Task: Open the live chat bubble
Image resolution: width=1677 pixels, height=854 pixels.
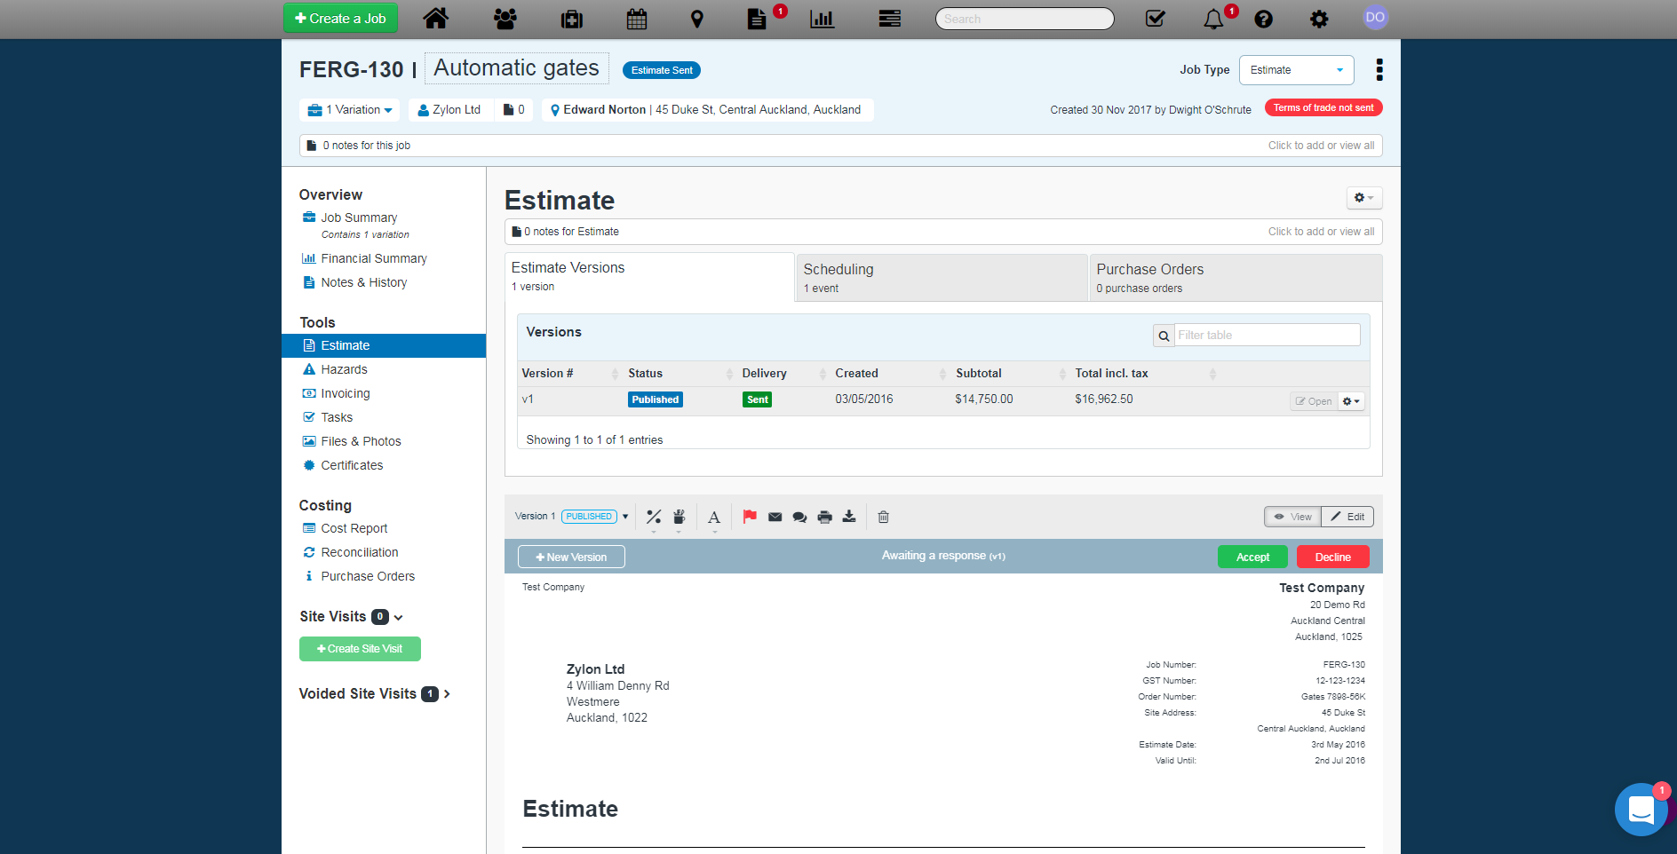Action: [x=1641, y=809]
